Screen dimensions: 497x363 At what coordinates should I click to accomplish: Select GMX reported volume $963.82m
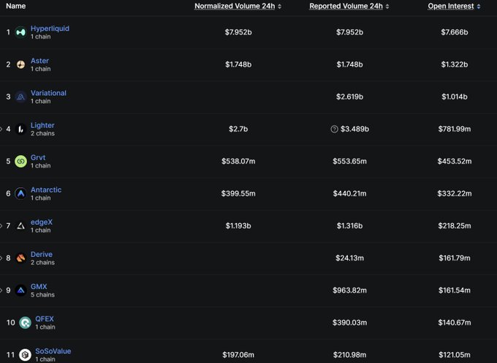[349, 291]
